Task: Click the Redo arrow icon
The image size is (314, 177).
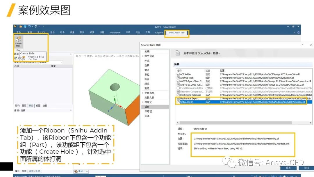Action: [36, 26]
